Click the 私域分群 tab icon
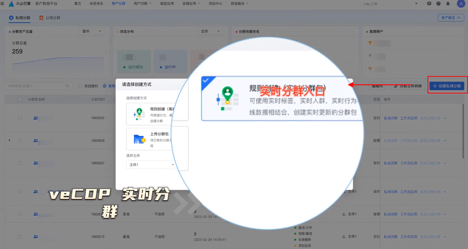The height and width of the screenshot is (249, 468). pyautogui.click(x=12, y=18)
